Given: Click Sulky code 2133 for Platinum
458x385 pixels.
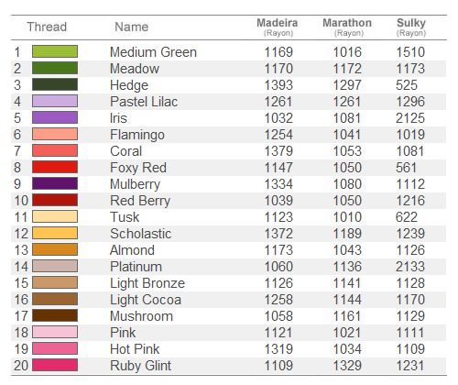Looking at the screenshot, I should (410, 267).
